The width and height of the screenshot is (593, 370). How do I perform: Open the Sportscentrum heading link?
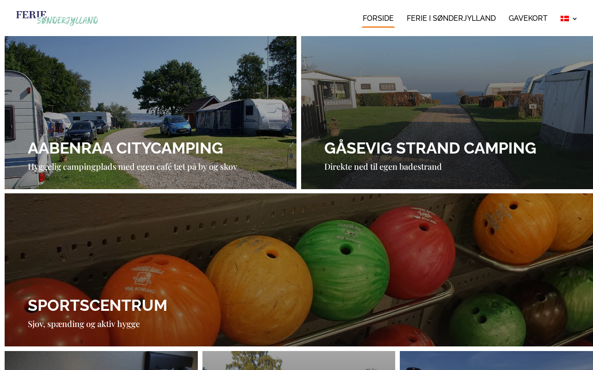click(97, 305)
